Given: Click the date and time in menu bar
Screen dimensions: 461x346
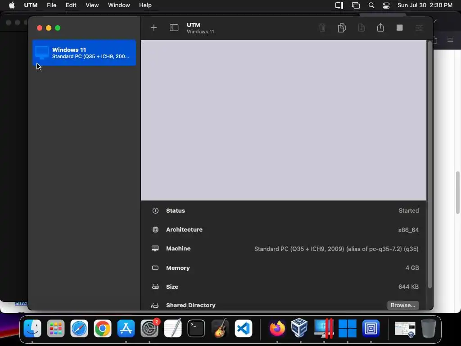Looking at the screenshot, I should pyautogui.click(x=425, y=5).
